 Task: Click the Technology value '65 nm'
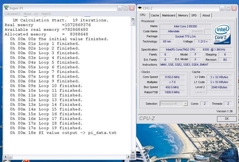click(167, 41)
